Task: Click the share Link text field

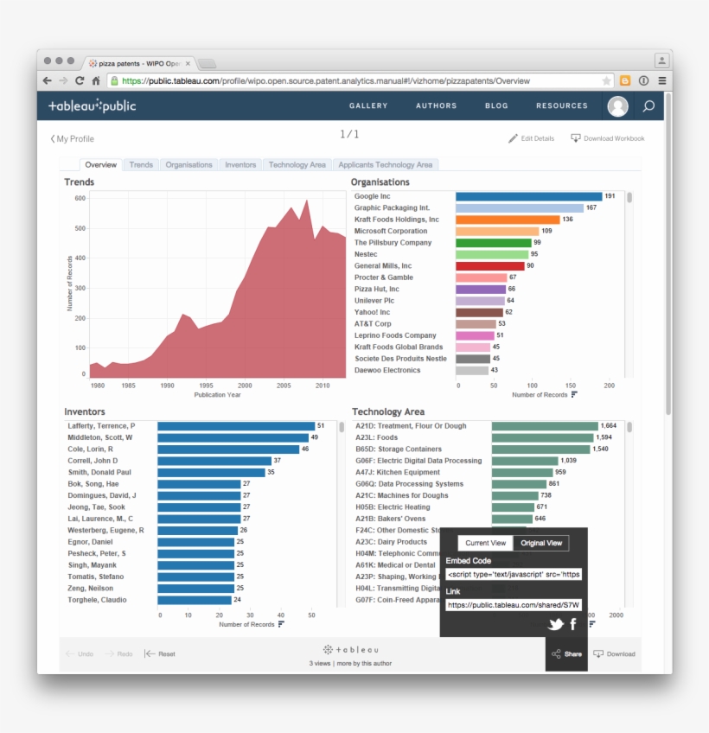Action: click(x=514, y=605)
